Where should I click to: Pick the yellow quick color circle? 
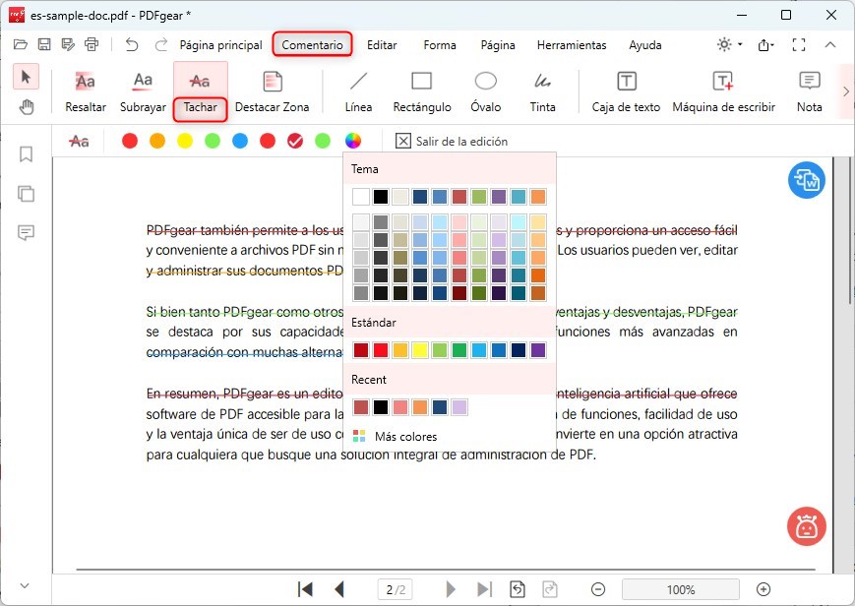point(185,141)
